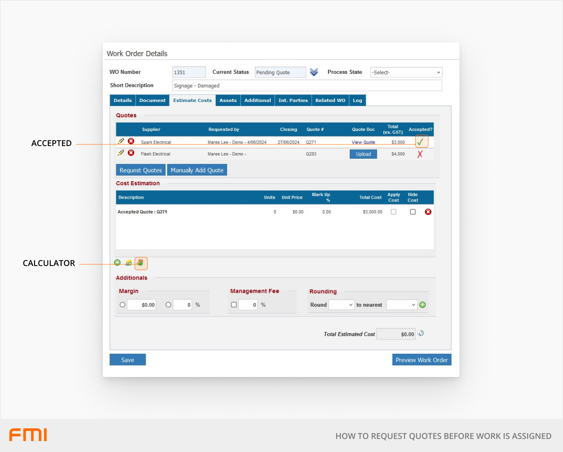Open the Process State dropdown

(x=406, y=72)
